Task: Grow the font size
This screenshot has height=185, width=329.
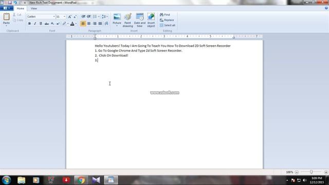Action: [69, 16]
